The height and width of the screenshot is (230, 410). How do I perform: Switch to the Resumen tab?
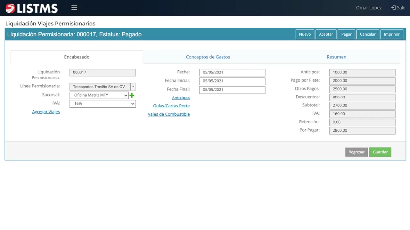[336, 57]
